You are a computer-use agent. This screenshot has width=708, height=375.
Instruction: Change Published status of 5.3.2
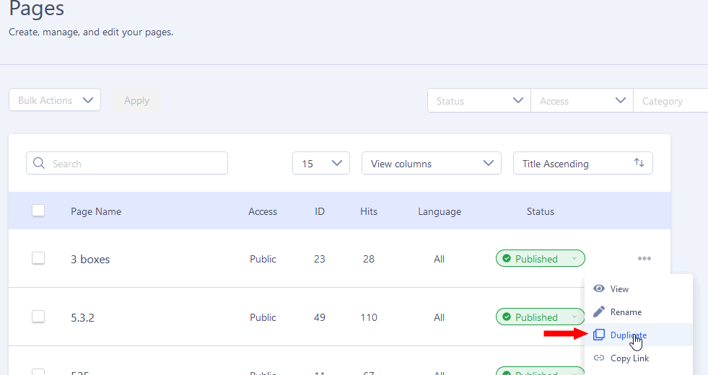540,317
